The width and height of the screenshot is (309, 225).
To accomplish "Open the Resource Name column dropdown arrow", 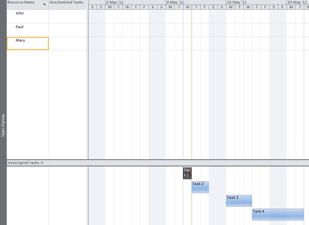I will click(44, 4).
